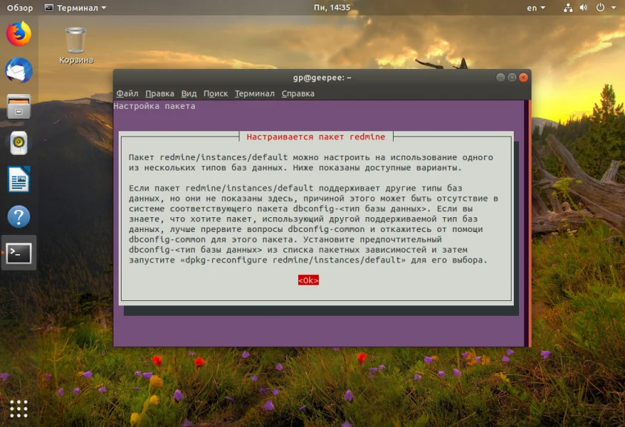
Task: Open the en keyboard layout dropdown
Action: tap(536, 7)
